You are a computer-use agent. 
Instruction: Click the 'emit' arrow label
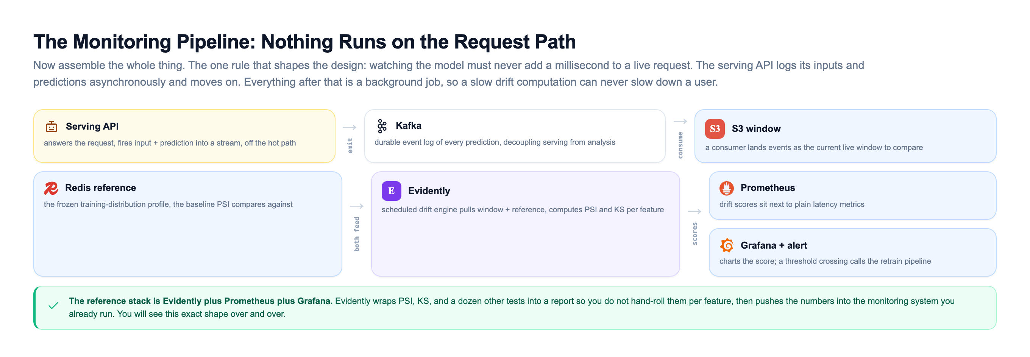tap(350, 146)
